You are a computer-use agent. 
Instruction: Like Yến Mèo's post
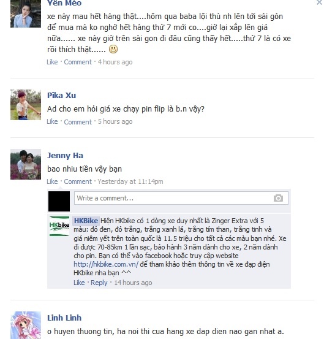coord(52,62)
